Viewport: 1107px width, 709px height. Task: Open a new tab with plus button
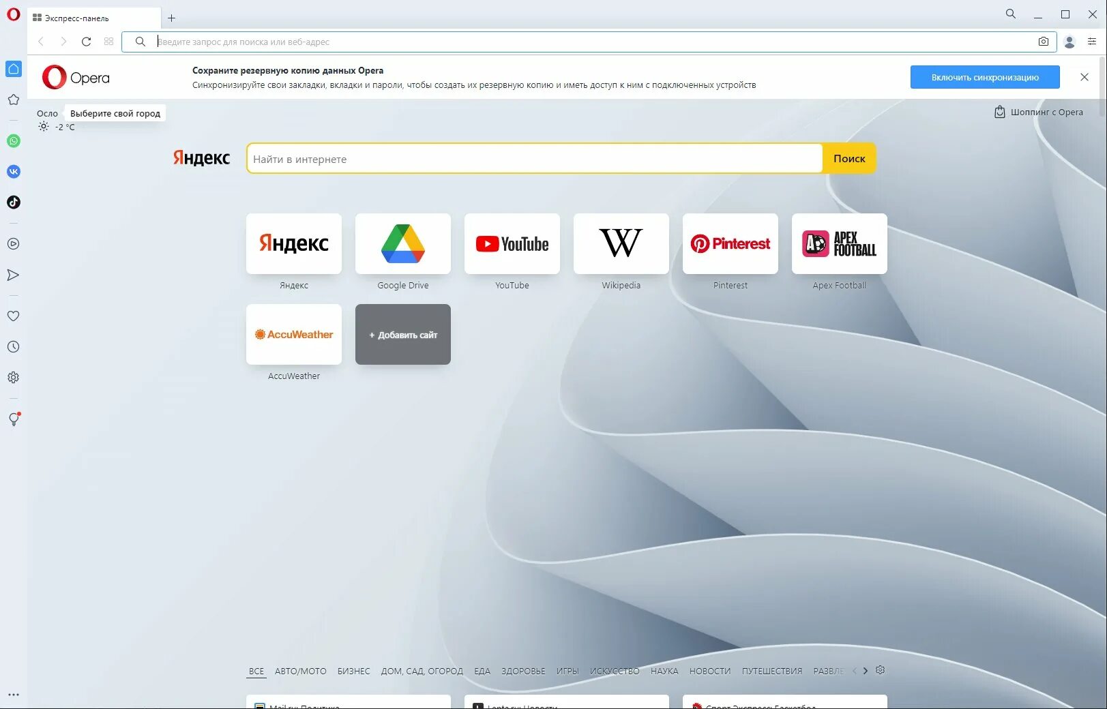[172, 18]
